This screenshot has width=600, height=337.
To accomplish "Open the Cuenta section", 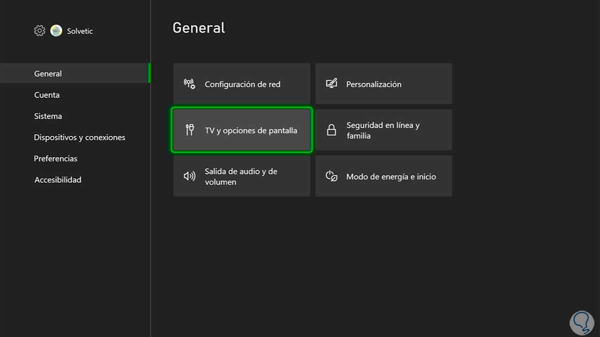I will pyautogui.click(x=47, y=95).
